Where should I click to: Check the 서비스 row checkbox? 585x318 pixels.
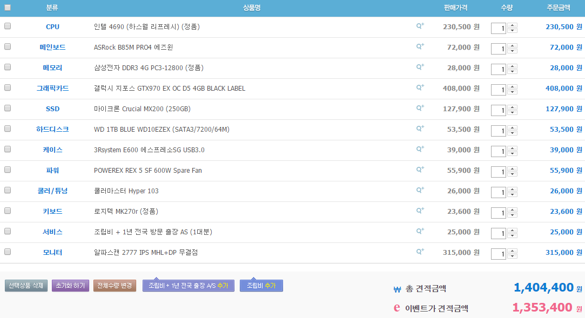click(8, 231)
